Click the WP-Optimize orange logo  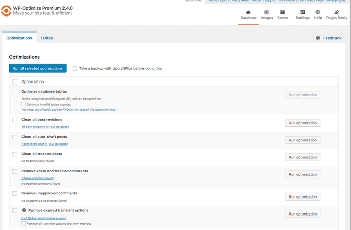coord(6,11)
